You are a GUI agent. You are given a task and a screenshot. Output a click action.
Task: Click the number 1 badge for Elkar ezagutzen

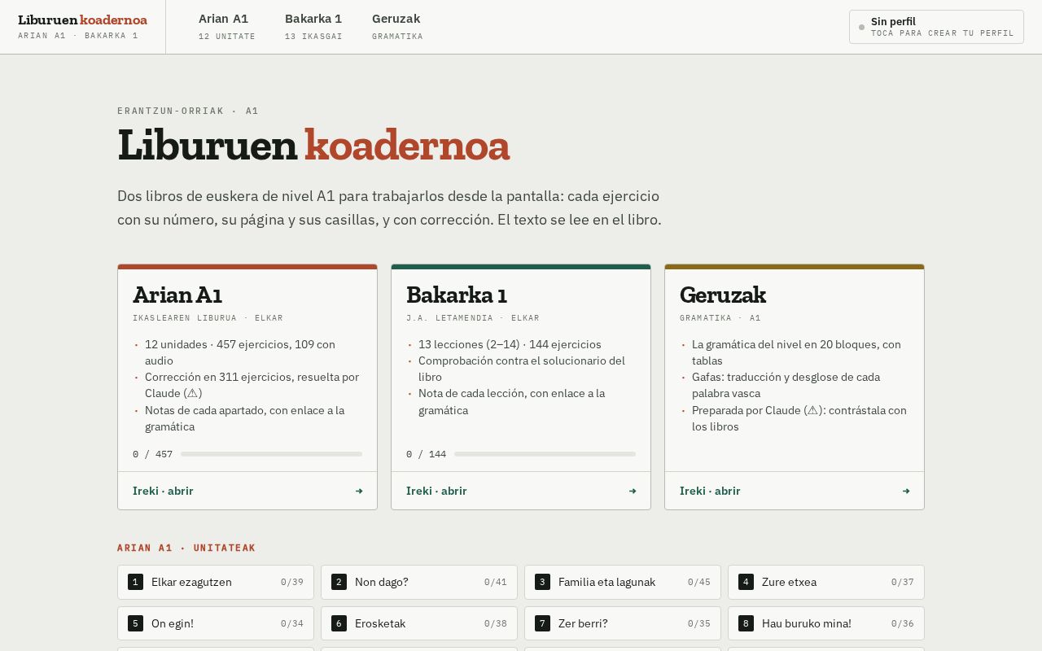135,582
